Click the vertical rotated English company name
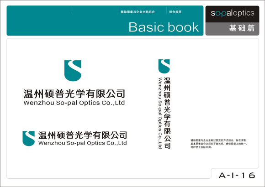 pyautogui.click(x=160, y=113)
